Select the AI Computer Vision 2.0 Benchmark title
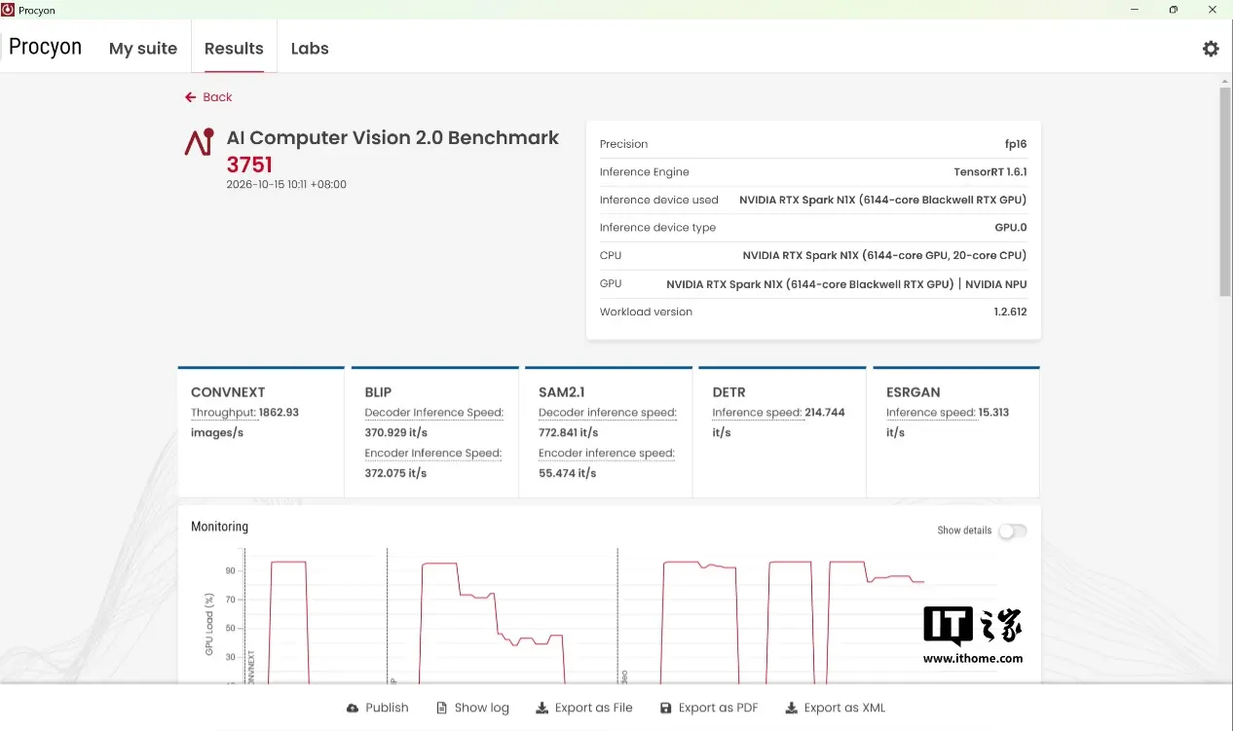 click(x=392, y=138)
